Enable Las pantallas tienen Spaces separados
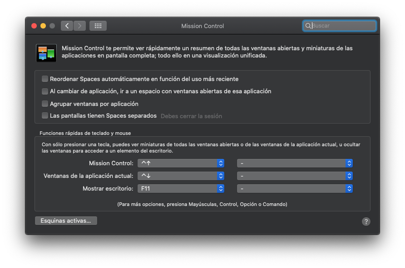Viewport: 405px width, 268px height. tap(45, 115)
